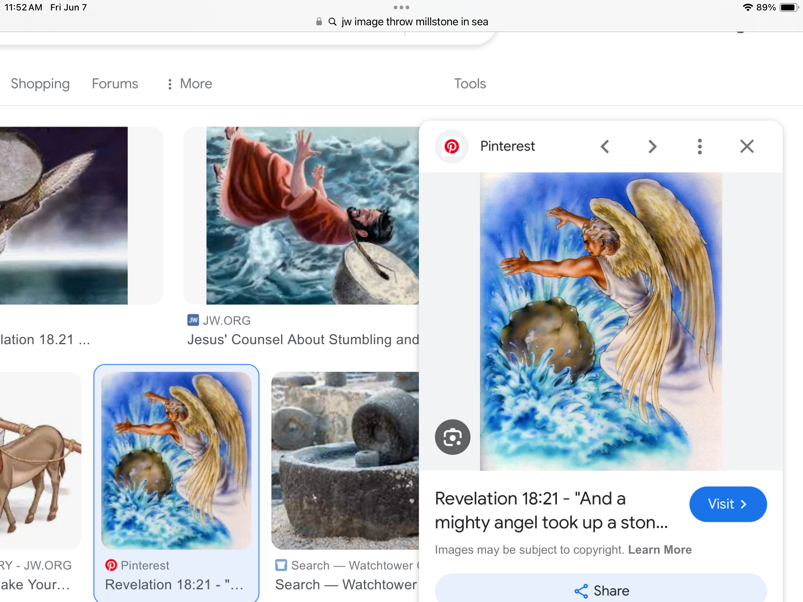Tap the magnifier icon in the address bar
This screenshot has width=803, height=602.
pyautogui.click(x=332, y=22)
